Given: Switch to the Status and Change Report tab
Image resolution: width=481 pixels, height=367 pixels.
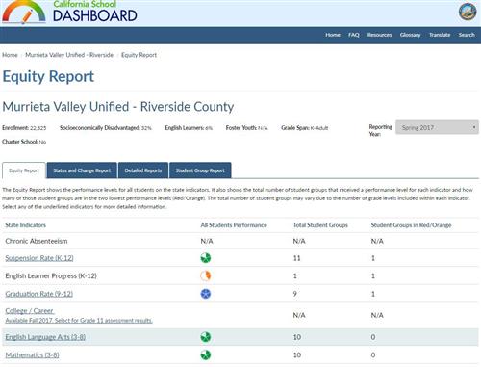Looking at the screenshot, I should (82, 170).
